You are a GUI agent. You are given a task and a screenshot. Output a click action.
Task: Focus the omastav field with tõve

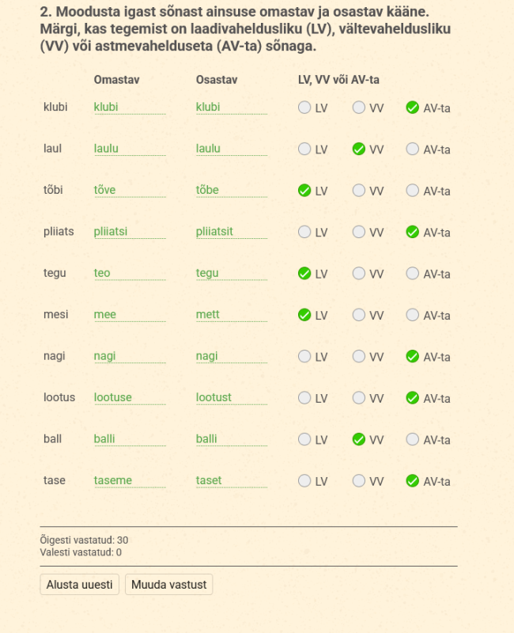[129, 191]
